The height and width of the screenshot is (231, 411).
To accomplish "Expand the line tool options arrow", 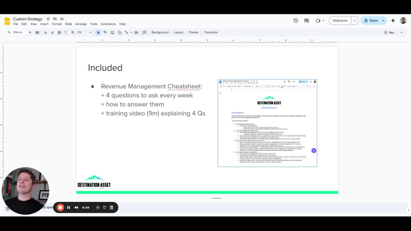I will point(131,32).
